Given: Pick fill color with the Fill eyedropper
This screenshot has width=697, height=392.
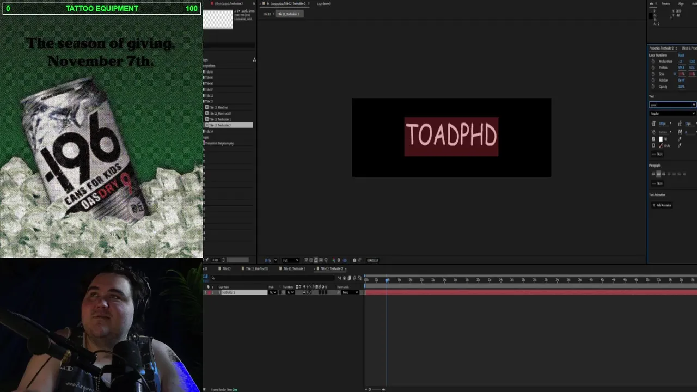Looking at the screenshot, I should point(680,139).
